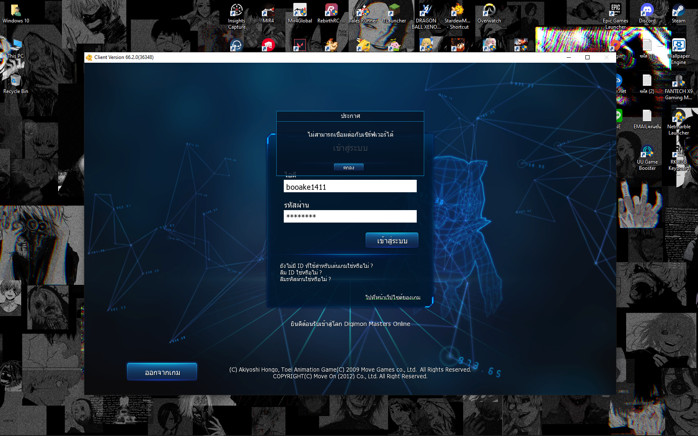Click the ID field containing booake1411
The height and width of the screenshot is (436, 698).
coord(350,186)
